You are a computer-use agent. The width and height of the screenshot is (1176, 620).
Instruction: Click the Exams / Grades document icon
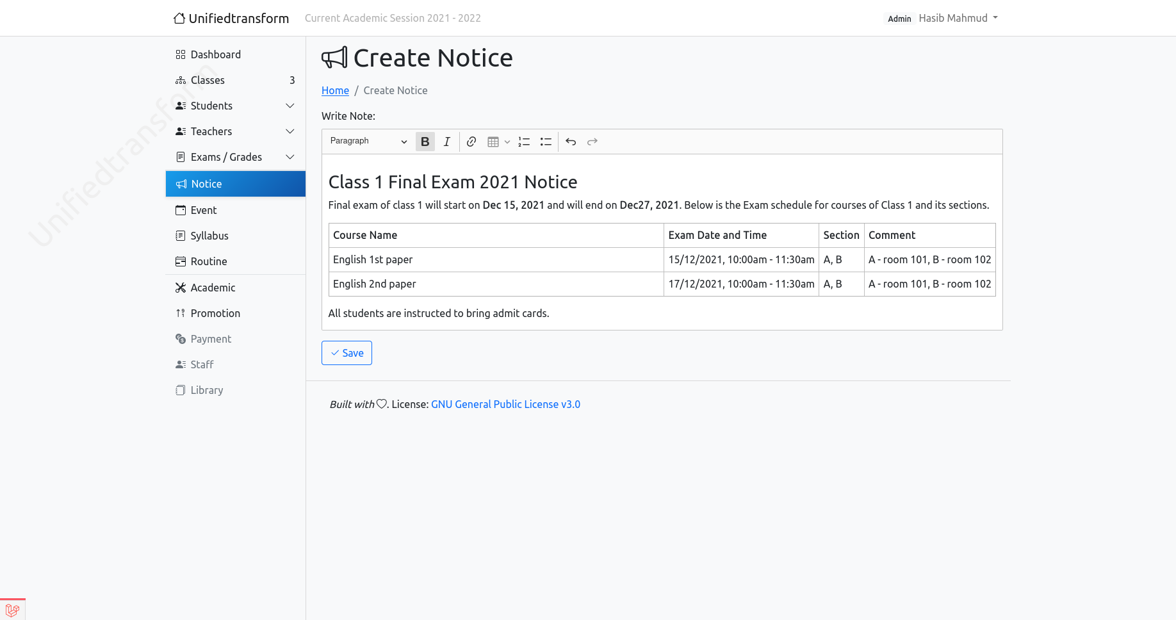(181, 157)
